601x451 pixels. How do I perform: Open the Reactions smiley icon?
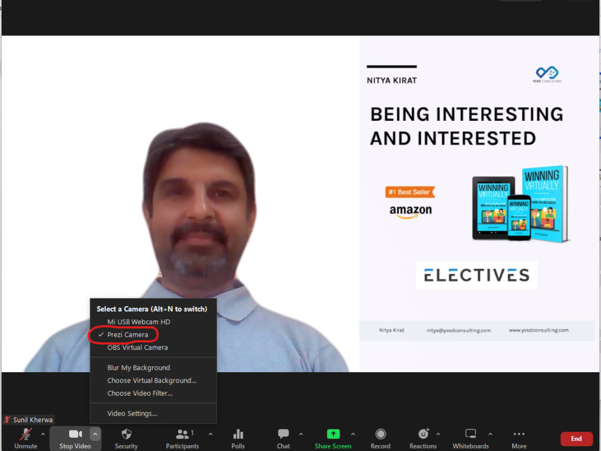click(x=423, y=434)
